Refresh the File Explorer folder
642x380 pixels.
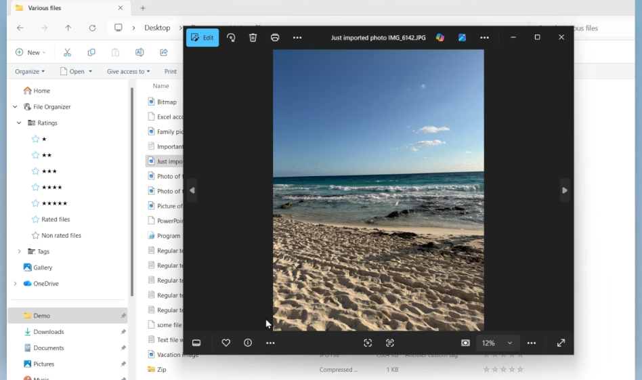tap(93, 28)
